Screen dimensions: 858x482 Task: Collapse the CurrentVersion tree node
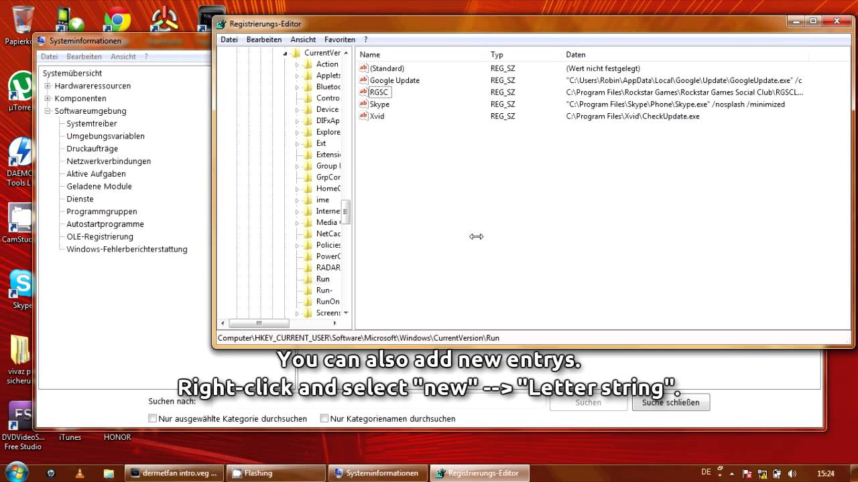285,53
